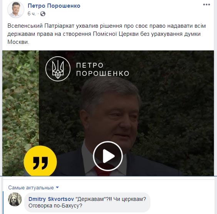Click the word Москви in the post
The image size is (217, 214).
click(18, 42)
